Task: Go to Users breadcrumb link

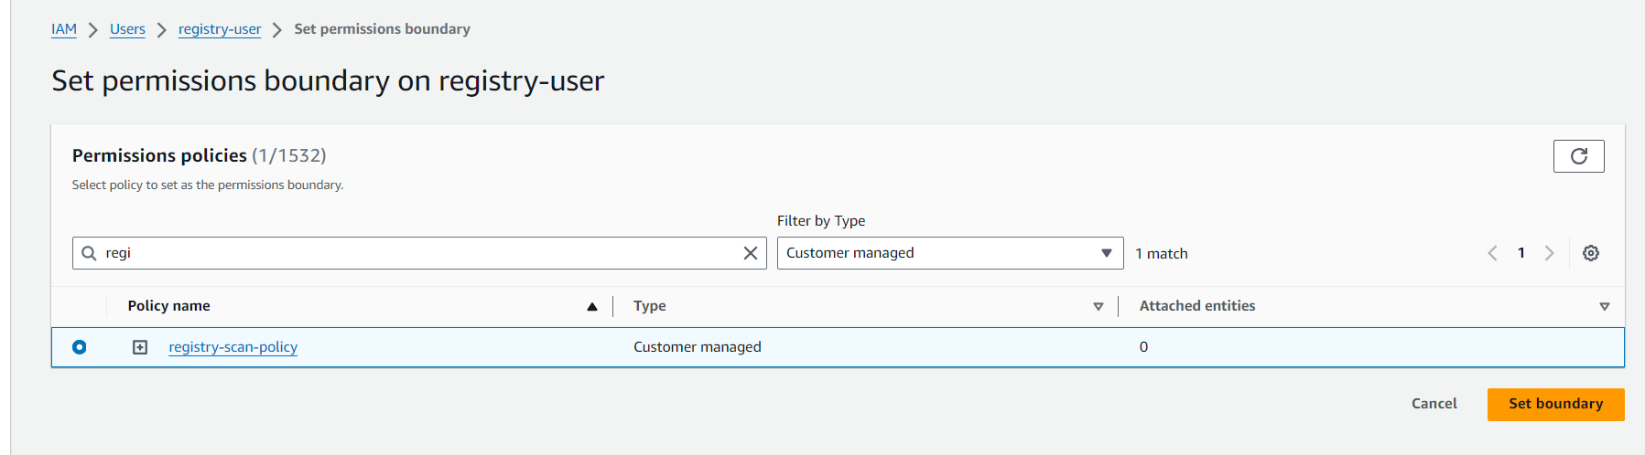Action: [127, 29]
